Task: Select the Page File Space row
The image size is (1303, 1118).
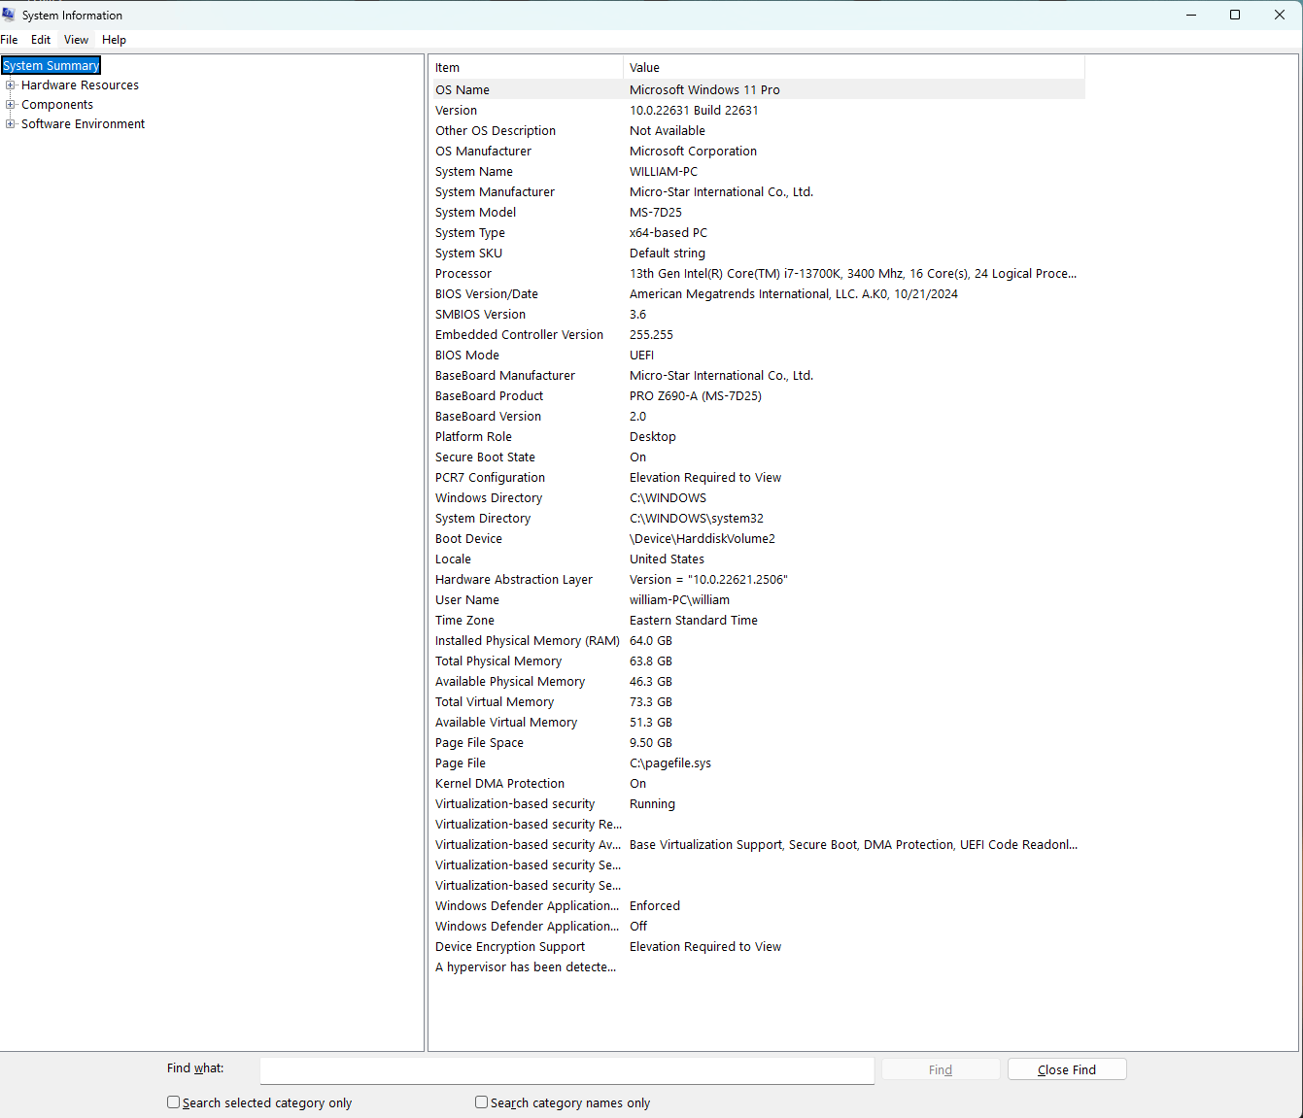Action: tap(757, 742)
